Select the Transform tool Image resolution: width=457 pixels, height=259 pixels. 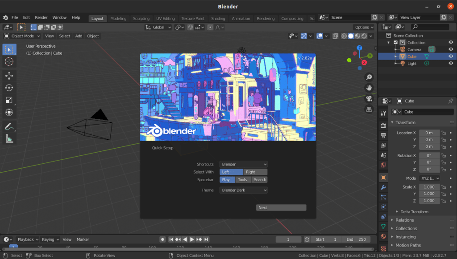coord(9,112)
